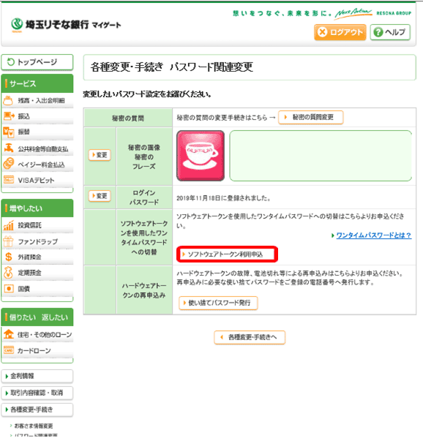Expand the 金利情報 sidebar section
Image resolution: width=423 pixels, height=438 pixels.
pos(37,377)
